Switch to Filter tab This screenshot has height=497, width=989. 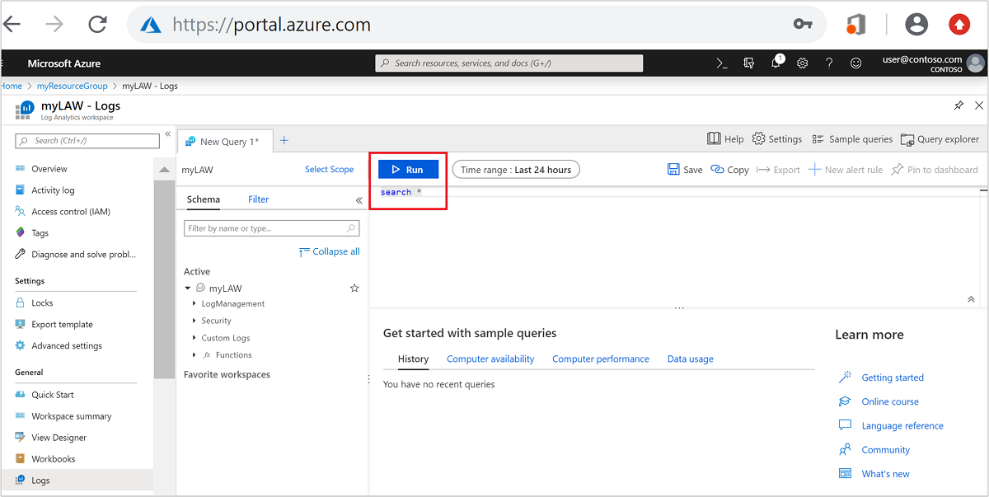[259, 199]
